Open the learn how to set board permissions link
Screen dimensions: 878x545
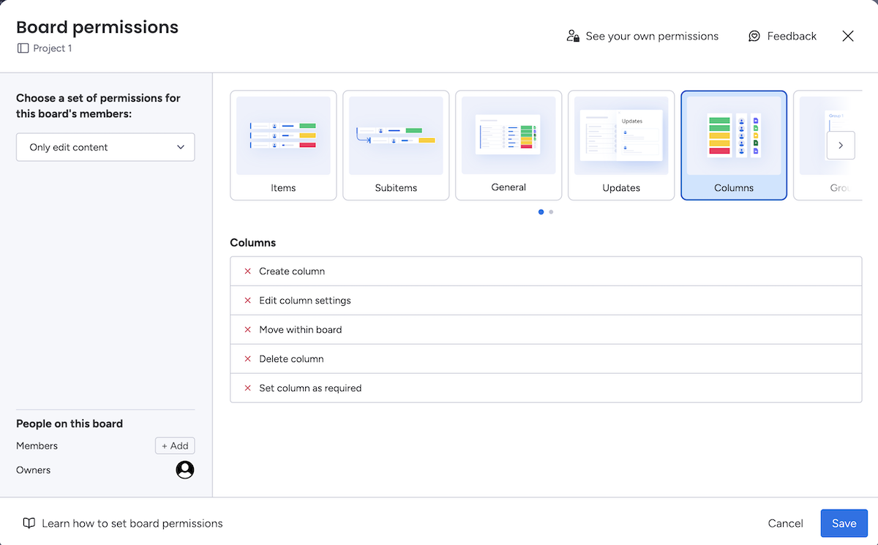(x=132, y=523)
